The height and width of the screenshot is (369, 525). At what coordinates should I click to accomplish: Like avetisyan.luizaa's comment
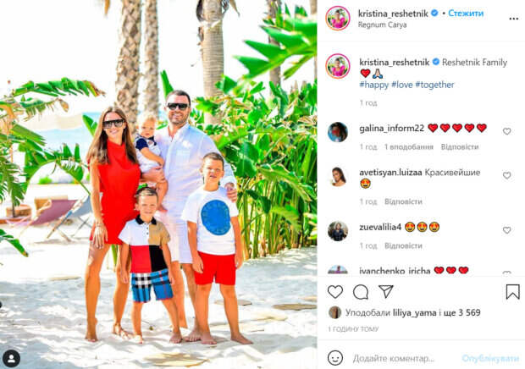(x=507, y=175)
